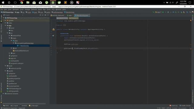The image size is (194, 109).
Task: Expand the res folder
Action: click(12, 48)
